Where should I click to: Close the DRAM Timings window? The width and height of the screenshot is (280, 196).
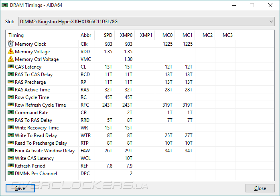coord(260,188)
